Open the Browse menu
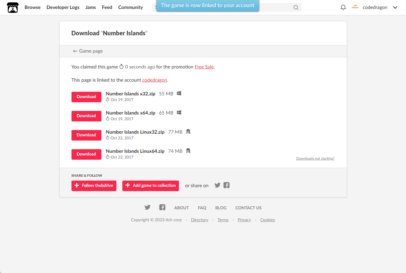Screen dimensions: 406x273 point(33,7)
